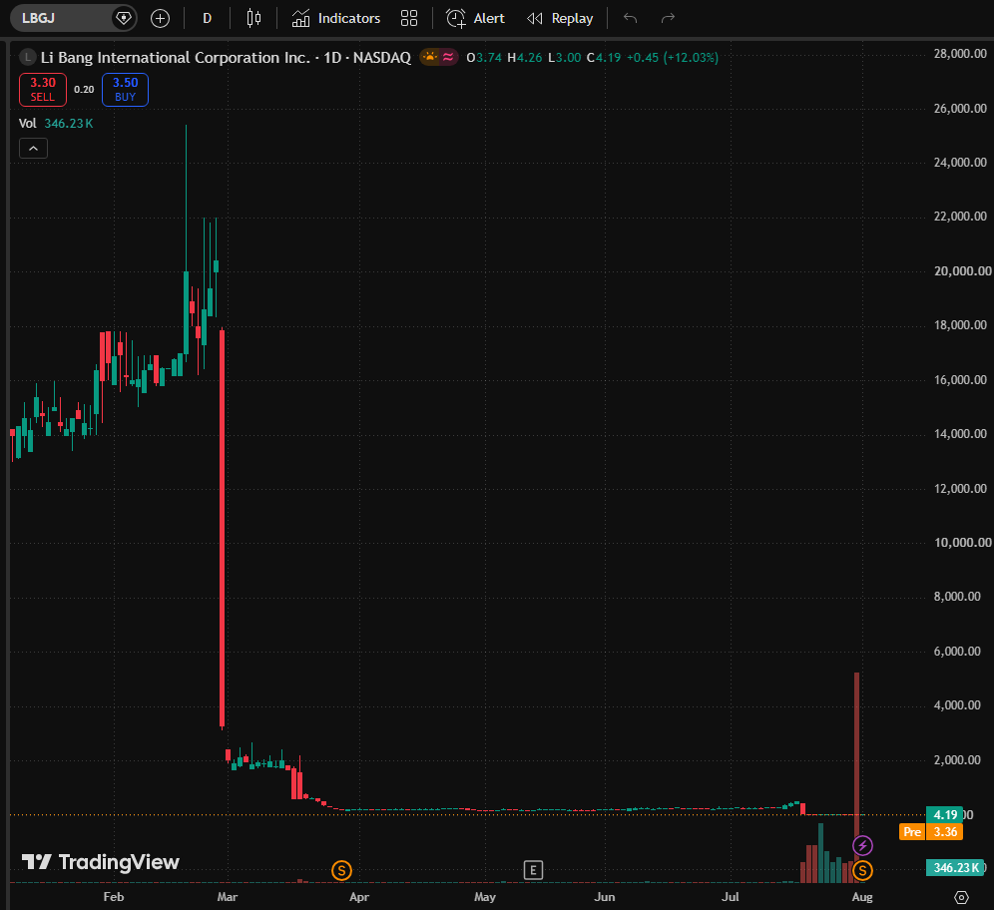
Task: Click the 346.23K volume axis label
Action: click(x=955, y=867)
